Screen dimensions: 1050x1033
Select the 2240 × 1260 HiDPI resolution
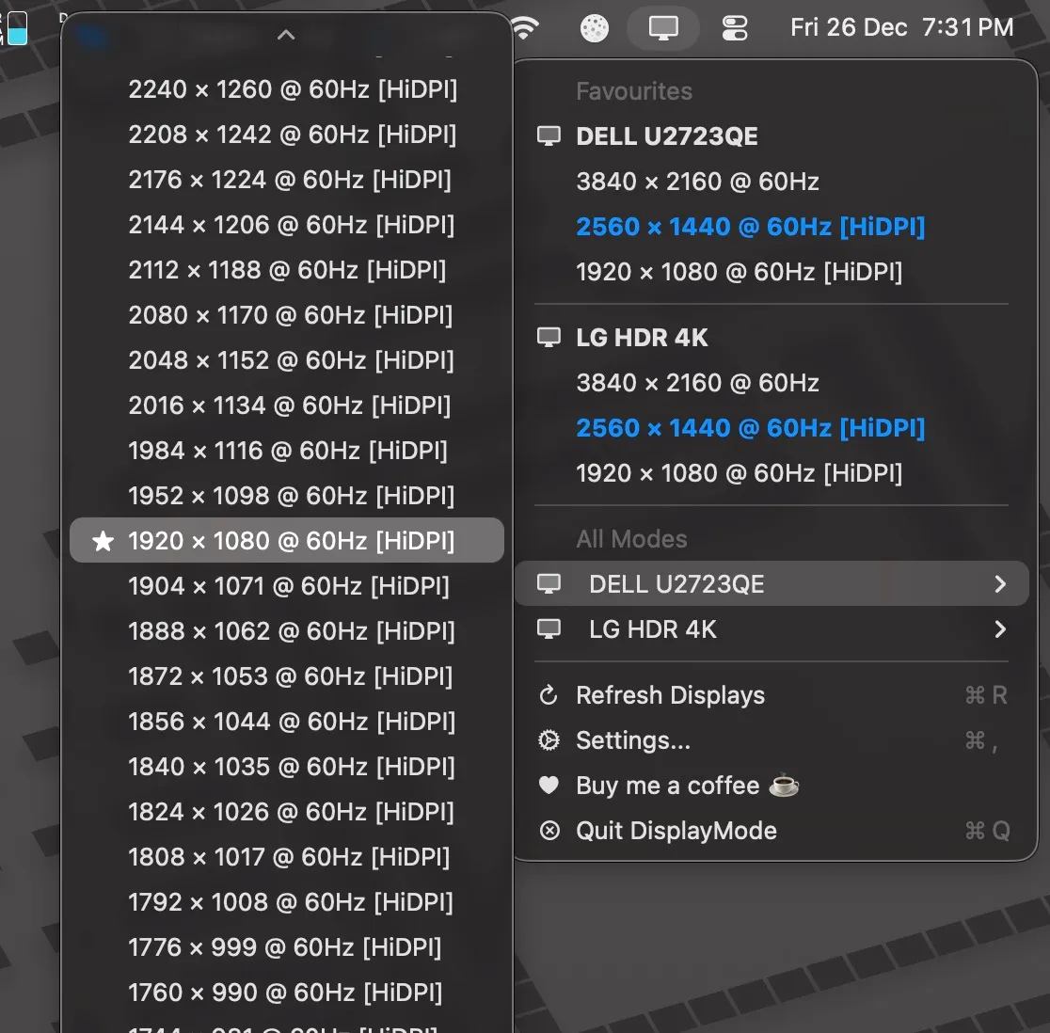point(293,89)
